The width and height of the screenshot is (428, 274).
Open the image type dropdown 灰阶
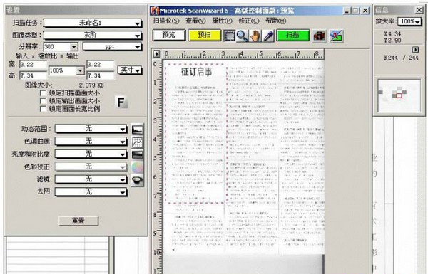click(x=93, y=35)
